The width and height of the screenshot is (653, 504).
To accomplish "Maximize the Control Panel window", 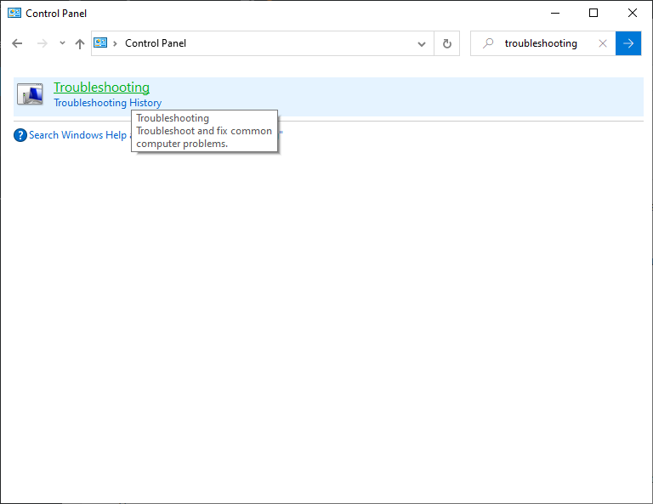I will 593,13.
